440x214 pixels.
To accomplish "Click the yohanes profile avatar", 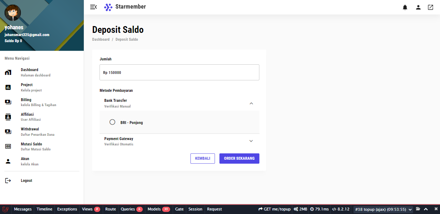I will 13,13.
